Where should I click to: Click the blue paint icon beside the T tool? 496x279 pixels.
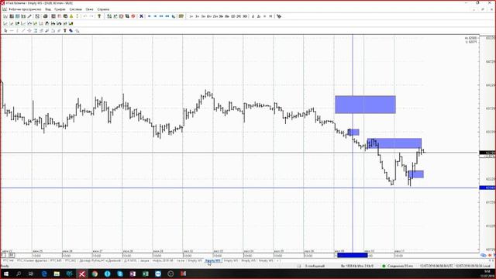pos(71,31)
